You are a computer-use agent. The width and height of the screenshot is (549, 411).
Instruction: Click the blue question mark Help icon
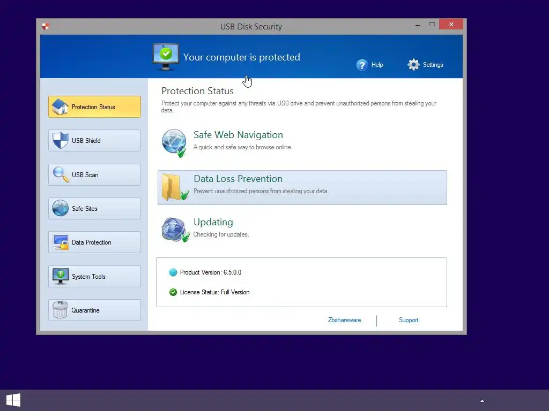(x=362, y=65)
